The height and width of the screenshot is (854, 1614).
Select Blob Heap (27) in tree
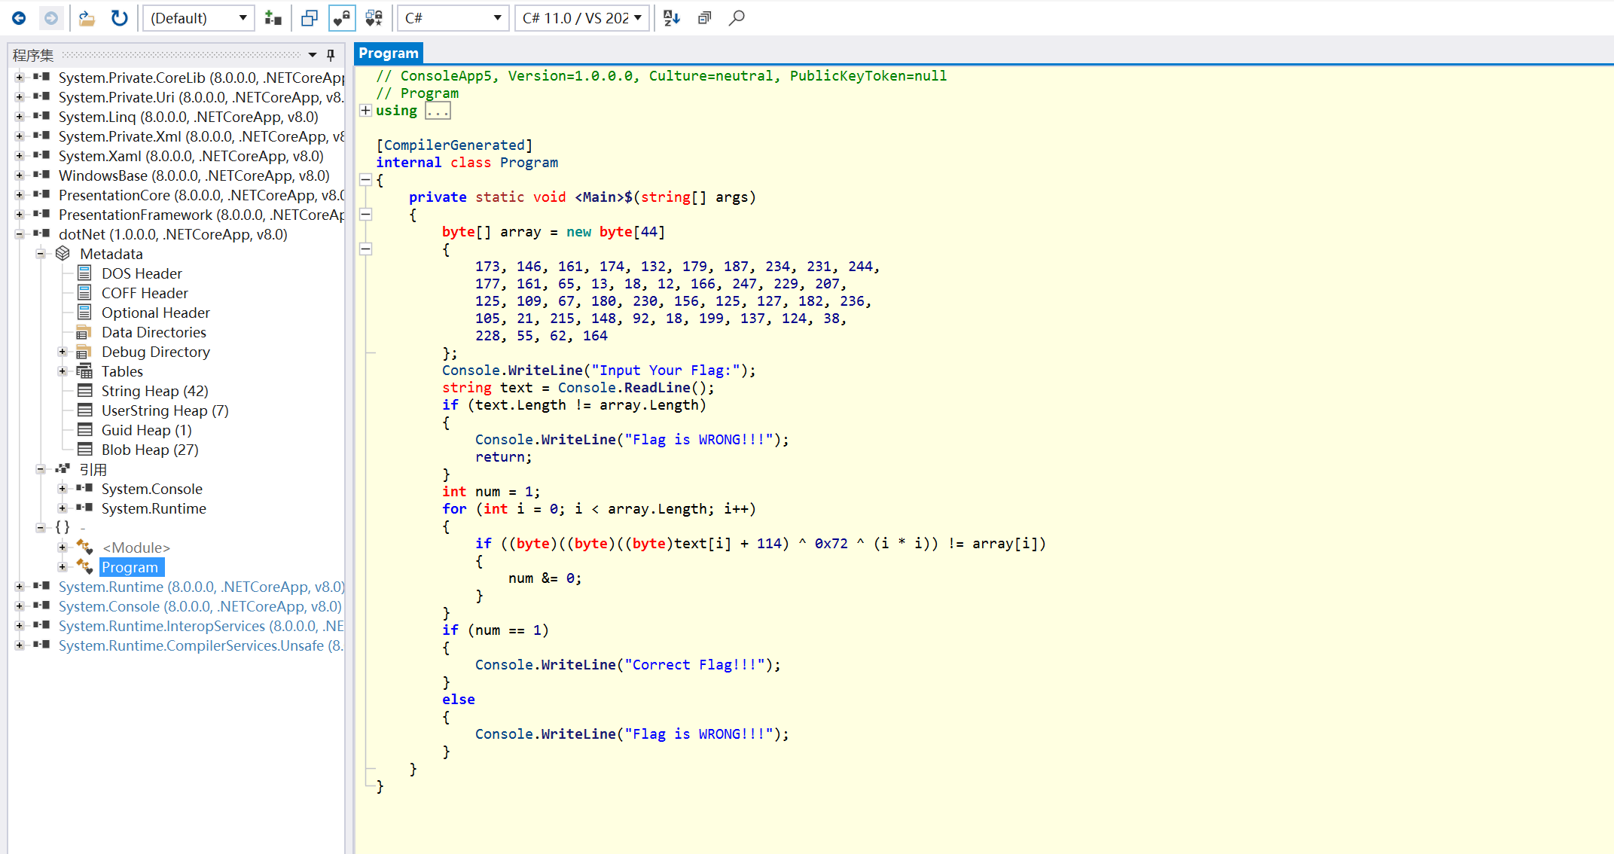point(150,450)
